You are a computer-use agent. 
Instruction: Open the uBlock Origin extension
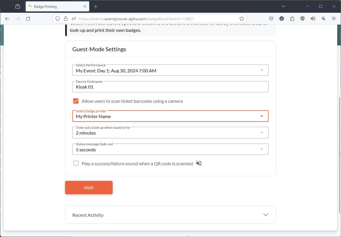302,18
